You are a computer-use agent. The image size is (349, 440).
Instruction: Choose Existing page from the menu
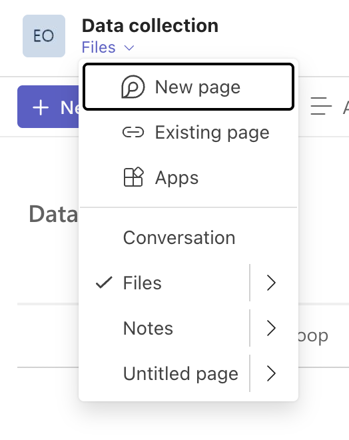point(188,132)
